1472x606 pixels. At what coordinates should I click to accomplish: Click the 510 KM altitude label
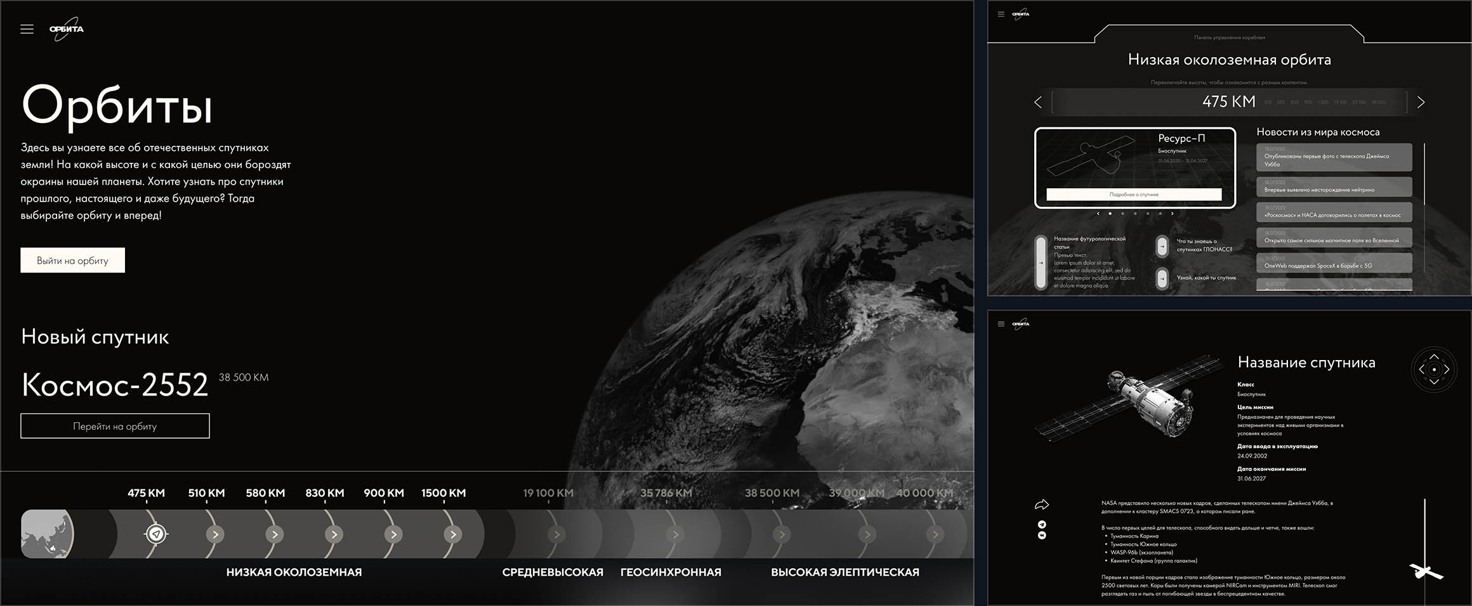coord(206,493)
